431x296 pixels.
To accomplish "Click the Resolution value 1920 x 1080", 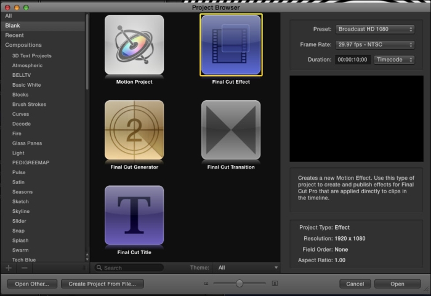I will pos(350,239).
